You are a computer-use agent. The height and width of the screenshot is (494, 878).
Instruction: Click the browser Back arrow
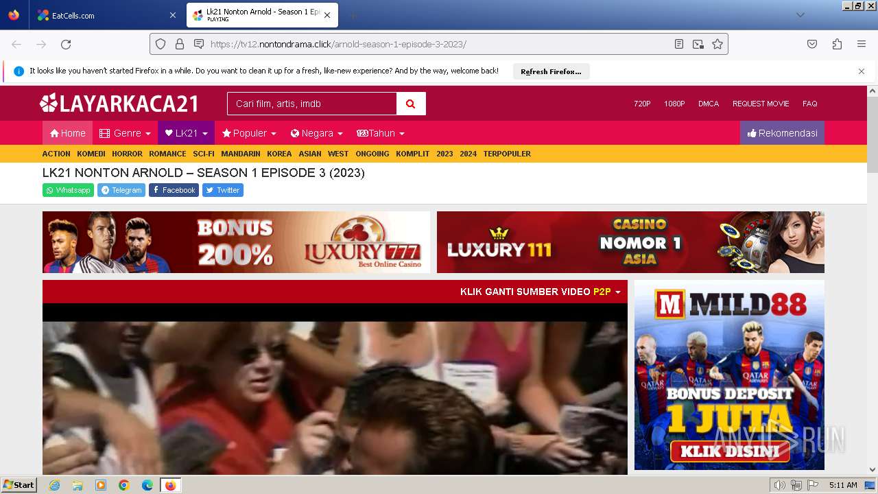click(x=16, y=44)
